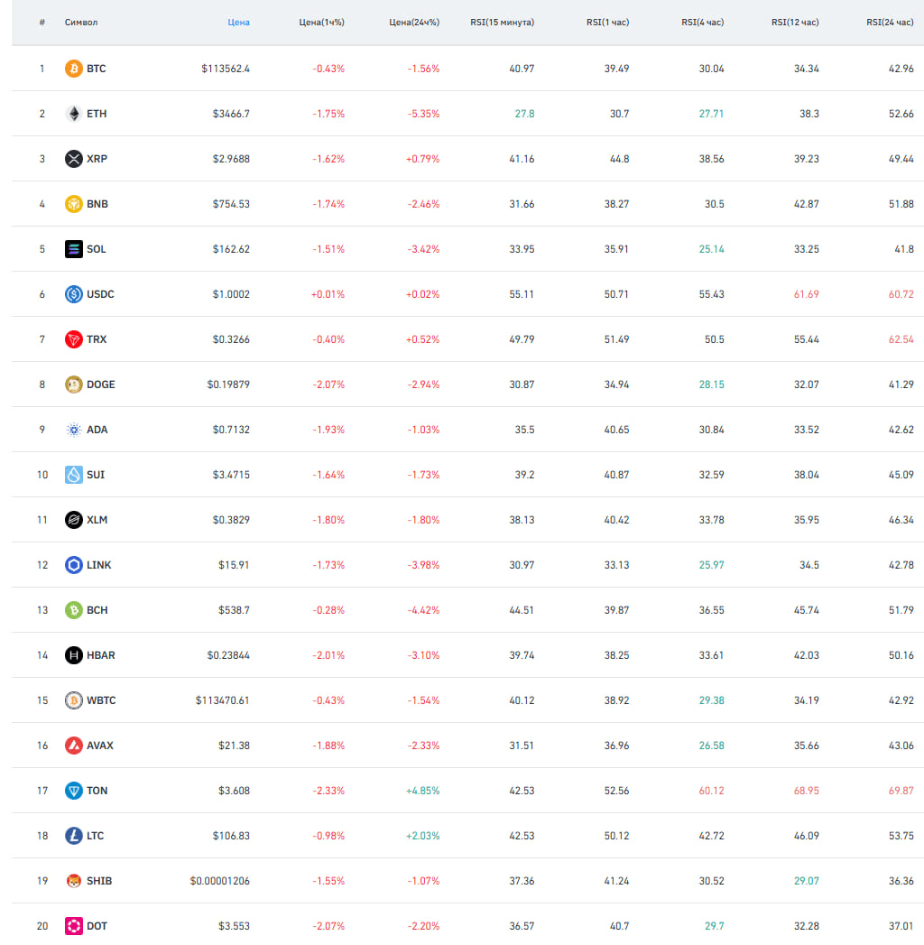Click the Chainlink LINK coin icon

point(74,565)
